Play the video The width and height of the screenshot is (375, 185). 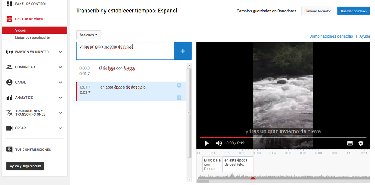pyautogui.click(x=207, y=143)
